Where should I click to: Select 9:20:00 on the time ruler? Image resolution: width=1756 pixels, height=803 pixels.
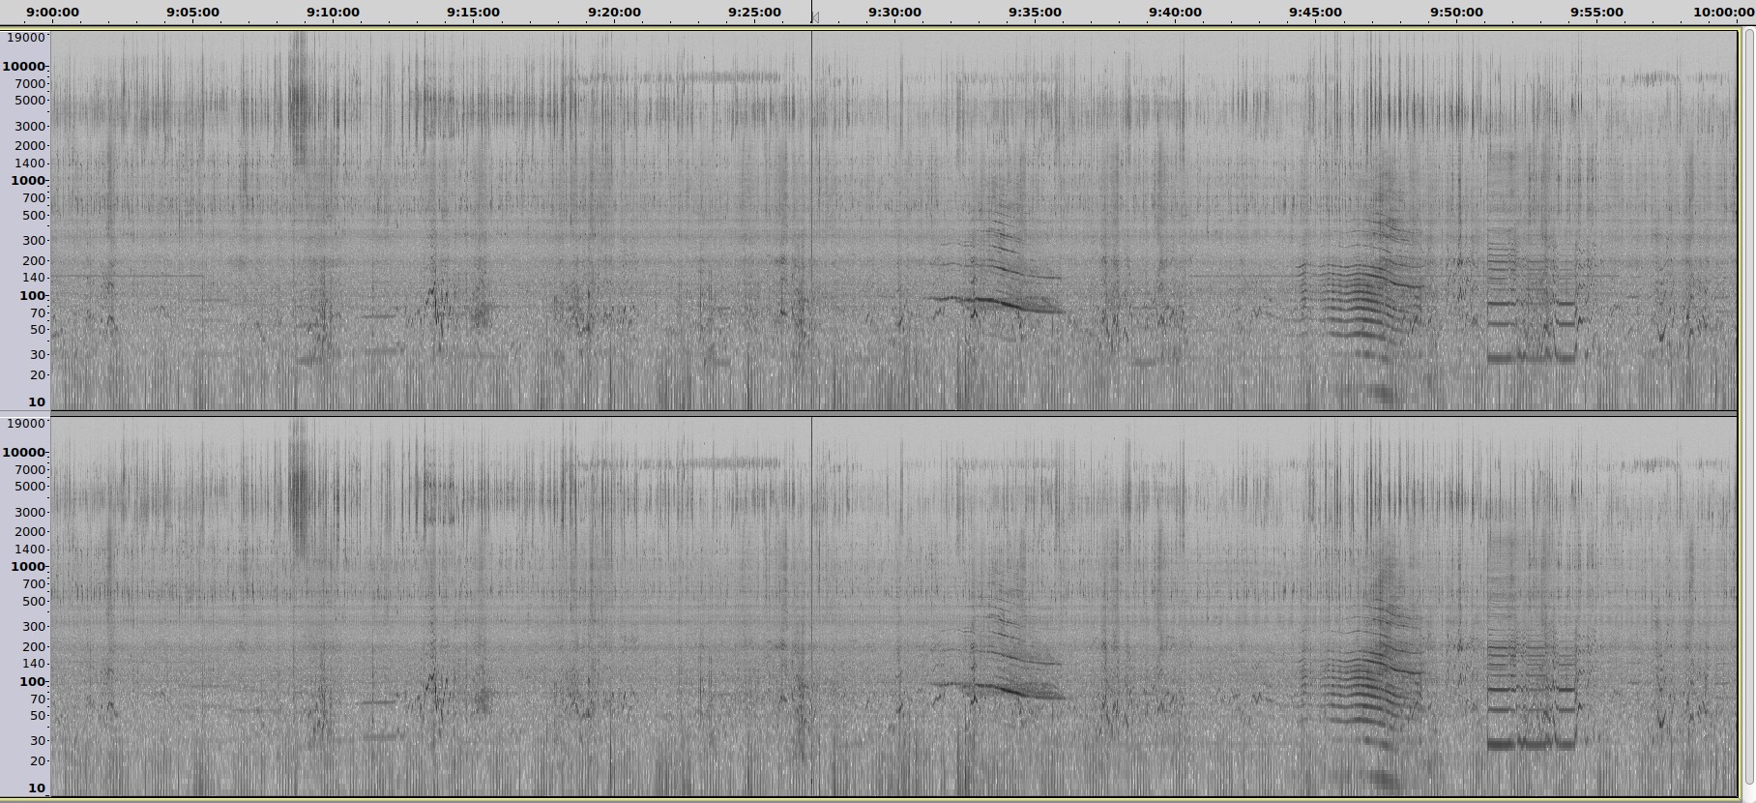pos(614,12)
